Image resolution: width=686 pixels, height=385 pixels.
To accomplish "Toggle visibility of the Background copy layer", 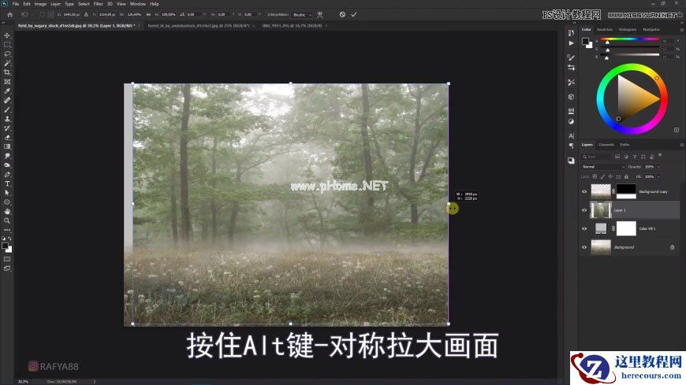I will (584, 191).
